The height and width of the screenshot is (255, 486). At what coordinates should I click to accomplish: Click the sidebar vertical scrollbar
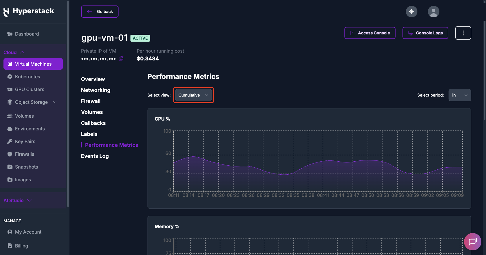click(x=68, y=104)
